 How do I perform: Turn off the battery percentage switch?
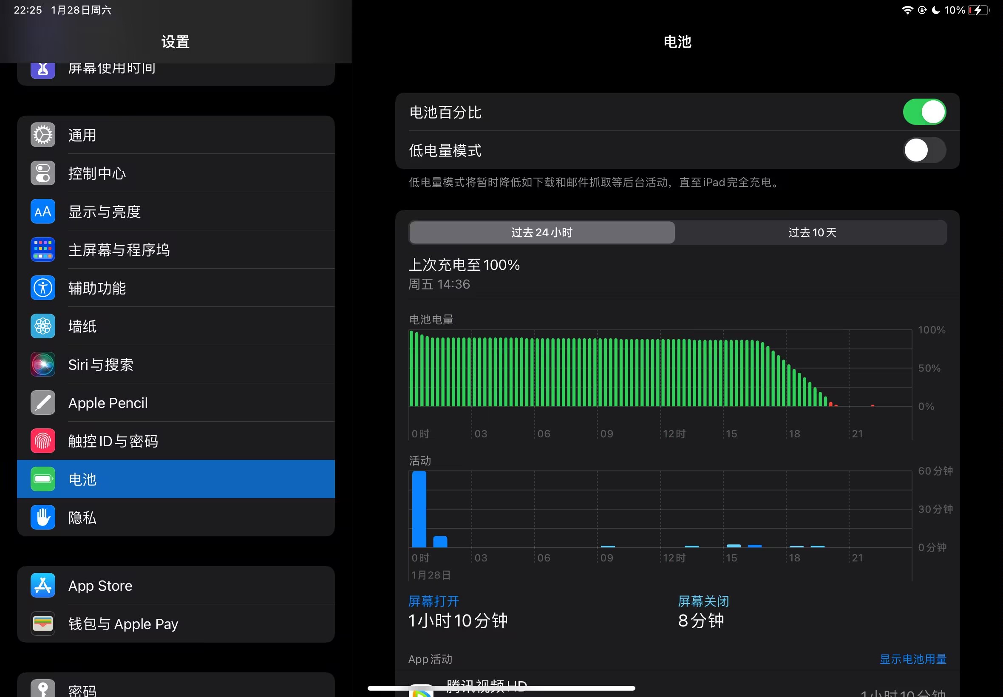pyautogui.click(x=924, y=112)
